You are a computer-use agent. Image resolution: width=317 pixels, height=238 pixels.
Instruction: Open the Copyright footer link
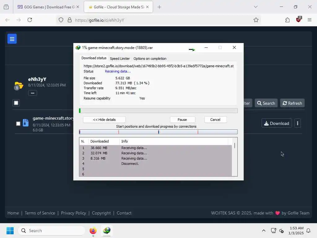pos(101,213)
